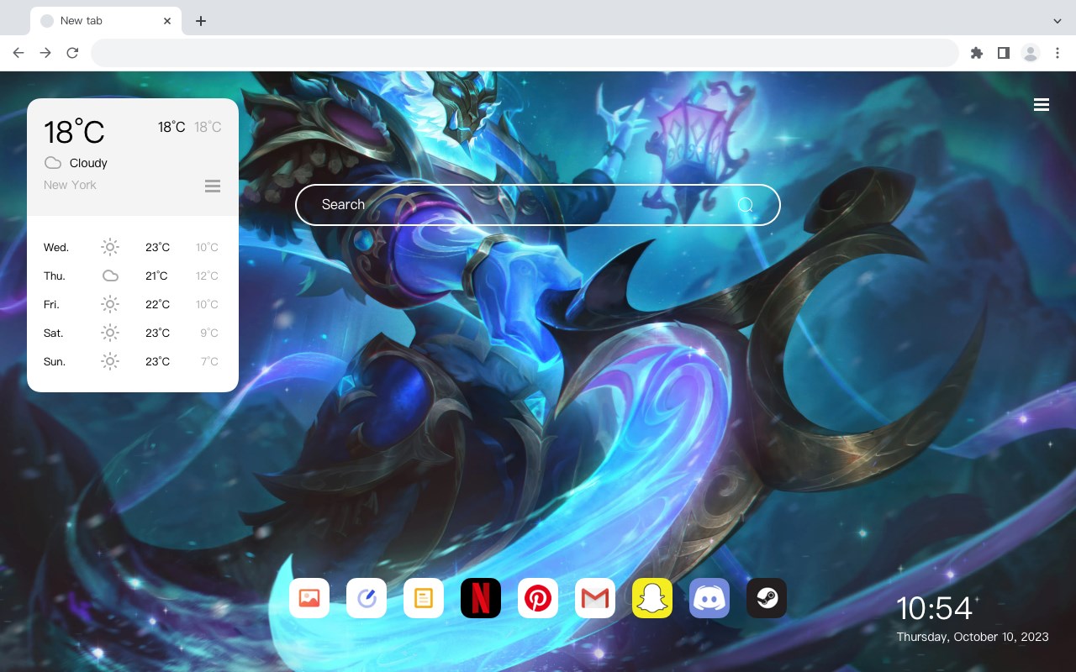The image size is (1076, 672).
Task: Go back with the browser back arrow
Action: [x=18, y=53]
